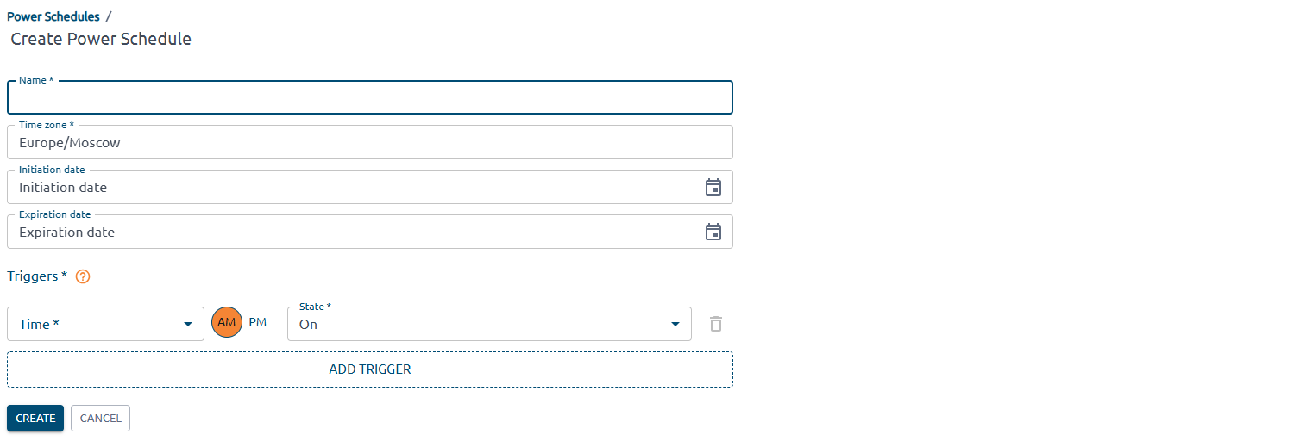Screen dimensions: 1294x447
Task: Cancel creating the power schedule
Action: click(x=100, y=418)
